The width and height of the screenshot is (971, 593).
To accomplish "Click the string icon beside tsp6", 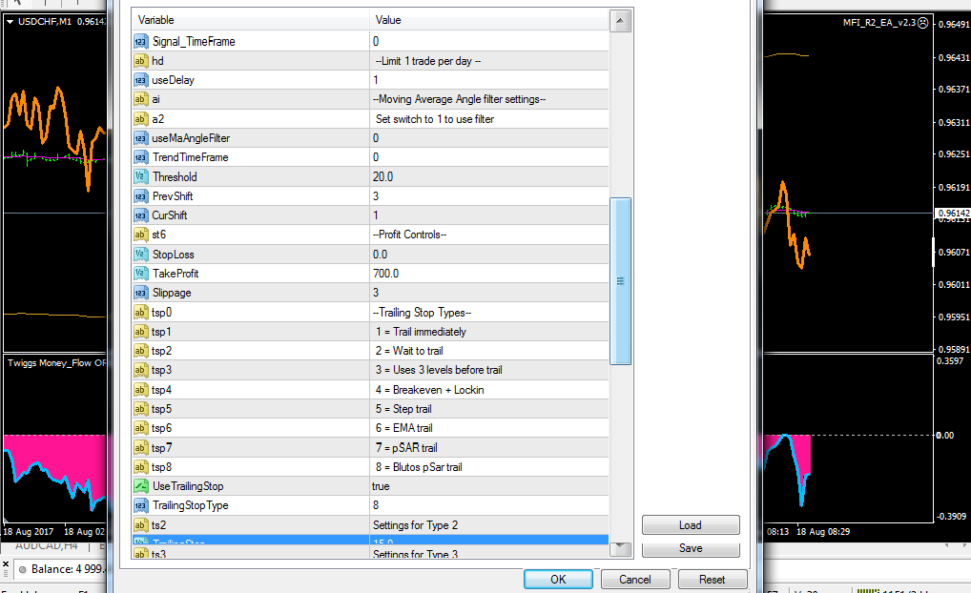I will point(140,428).
